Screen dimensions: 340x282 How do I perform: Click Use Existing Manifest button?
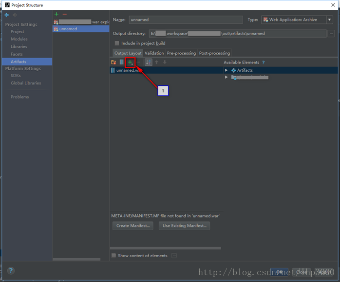pyautogui.click(x=184, y=226)
